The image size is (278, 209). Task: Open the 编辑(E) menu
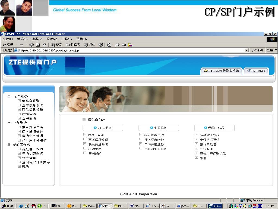pyautogui.click(x=22, y=39)
